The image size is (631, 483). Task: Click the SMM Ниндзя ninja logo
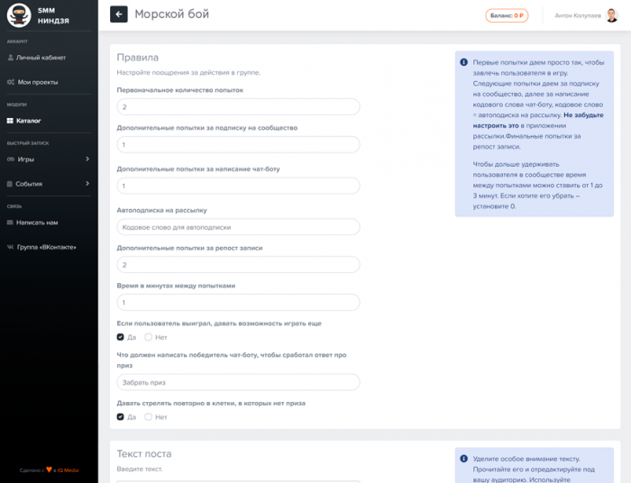click(x=19, y=14)
